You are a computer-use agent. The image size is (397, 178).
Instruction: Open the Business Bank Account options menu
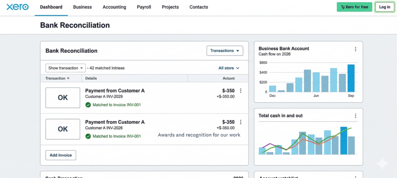click(x=355, y=49)
